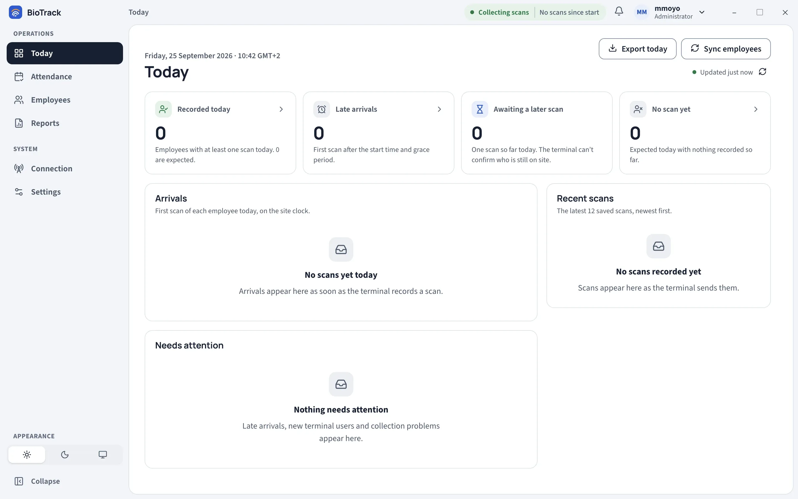Expand the Late arrivals card chevron
The image size is (798, 499).
pyautogui.click(x=439, y=109)
